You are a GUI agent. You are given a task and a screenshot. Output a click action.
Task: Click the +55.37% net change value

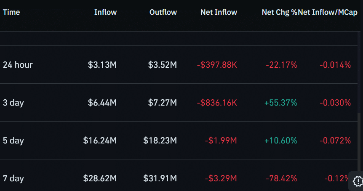[280, 103]
